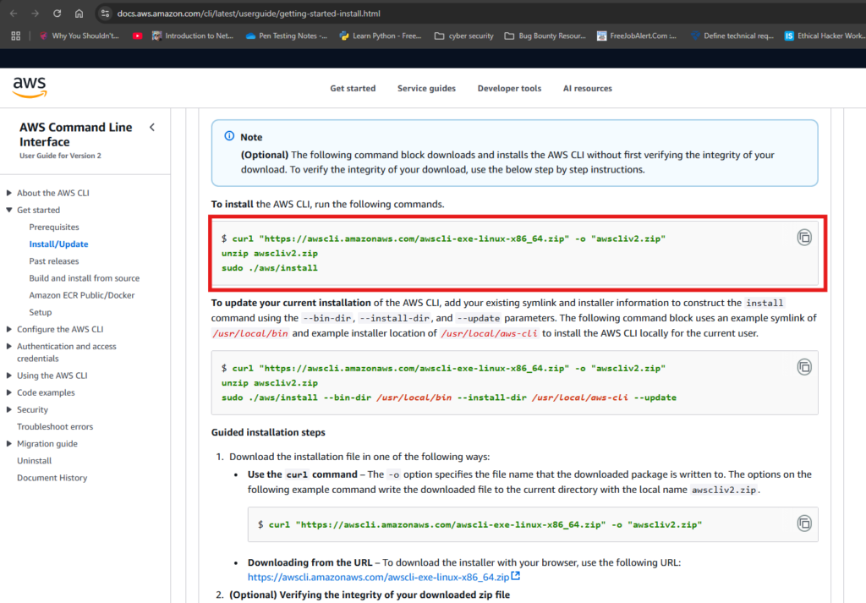Collapse the 'Get started' section

(x=8, y=210)
